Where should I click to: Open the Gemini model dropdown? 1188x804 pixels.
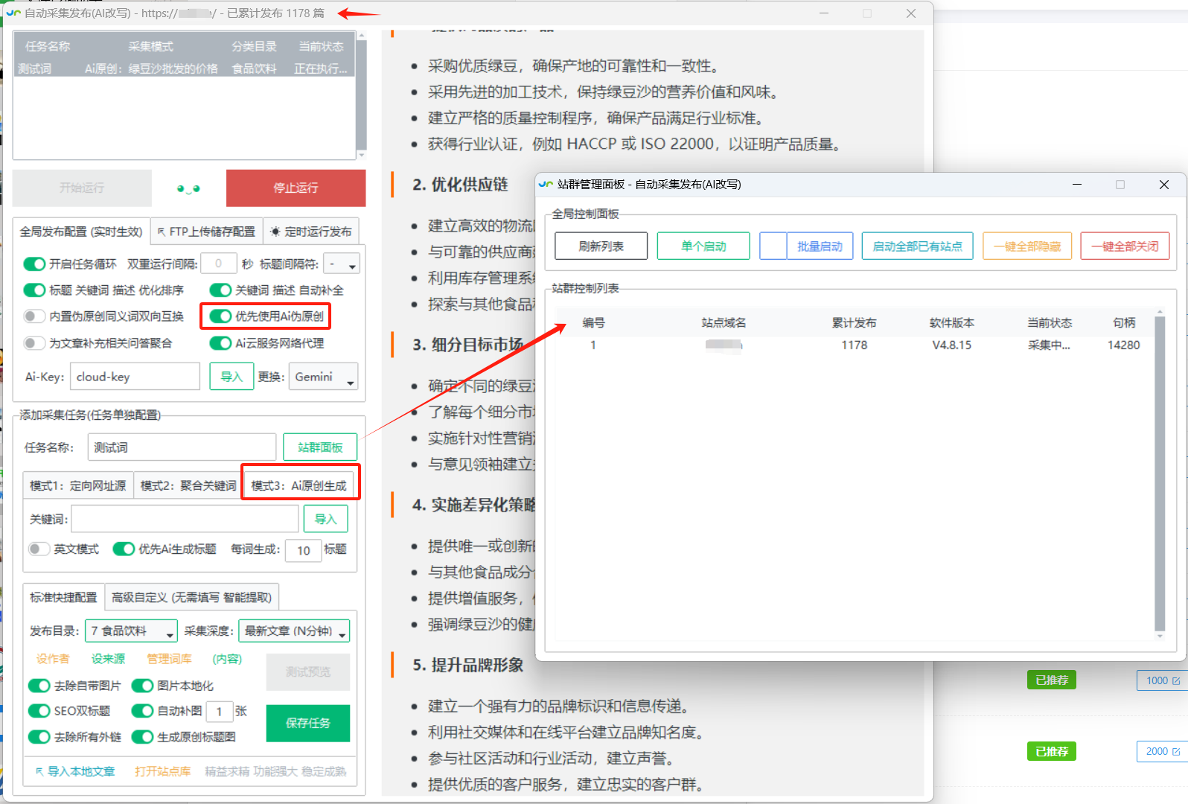point(324,377)
